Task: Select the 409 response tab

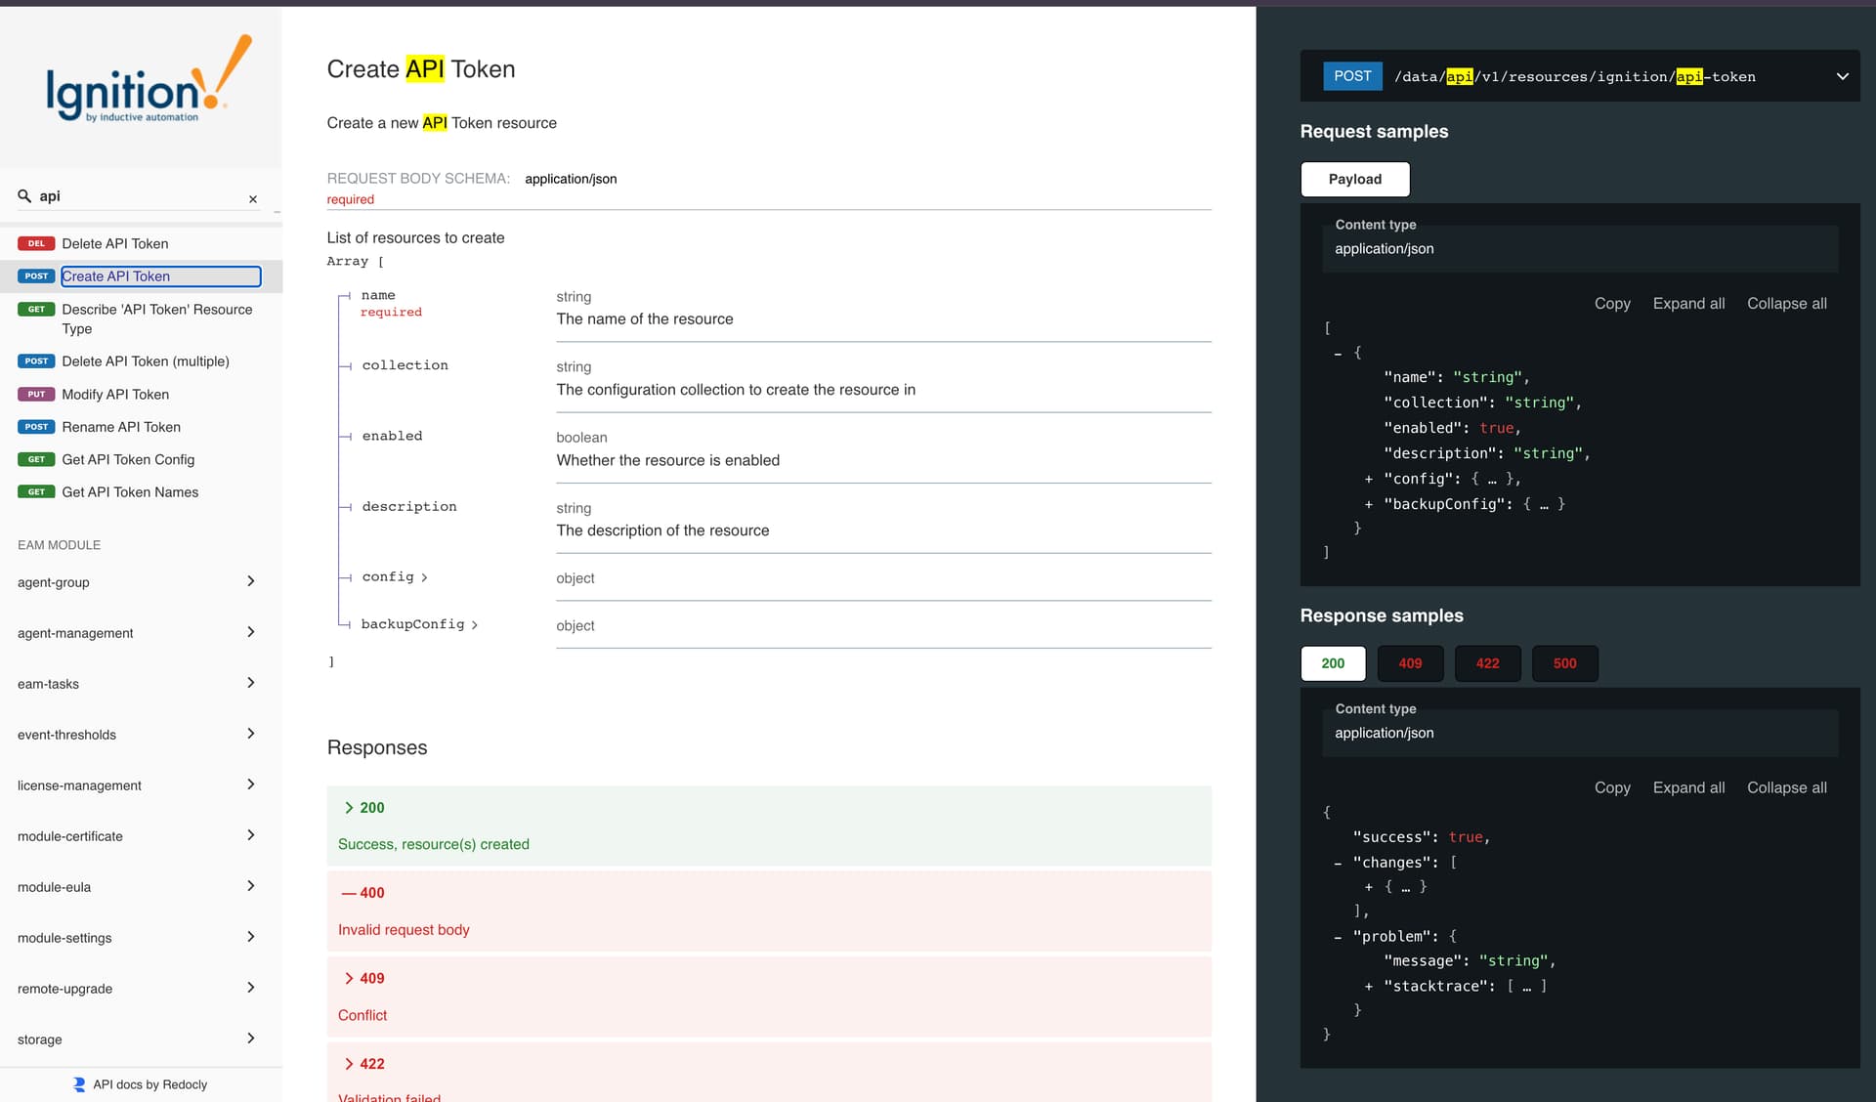Action: pyautogui.click(x=1410, y=663)
